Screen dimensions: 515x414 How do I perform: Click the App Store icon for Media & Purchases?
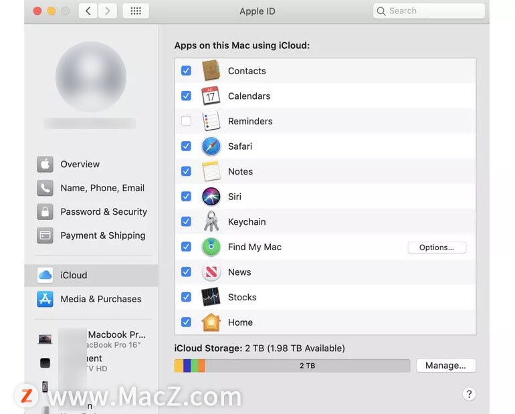45,299
